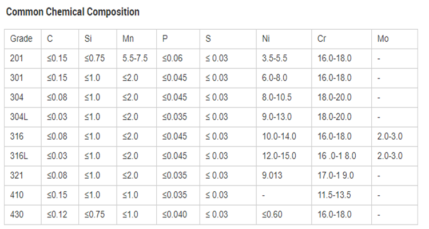Select the 11.5-13.5 chromium cell
The height and width of the screenshot is (229, 429).
[x=335, y=195]
